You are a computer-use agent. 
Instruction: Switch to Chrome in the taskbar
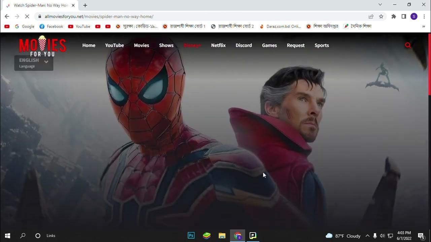coord(237,236)
